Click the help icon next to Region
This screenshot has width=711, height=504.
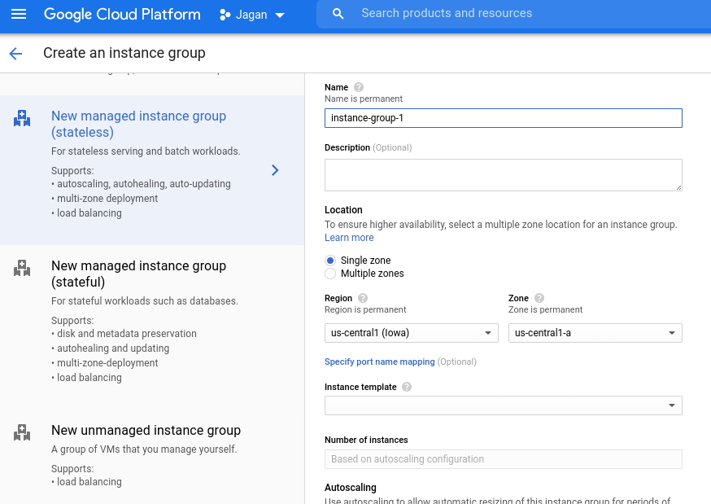[363, 298]
